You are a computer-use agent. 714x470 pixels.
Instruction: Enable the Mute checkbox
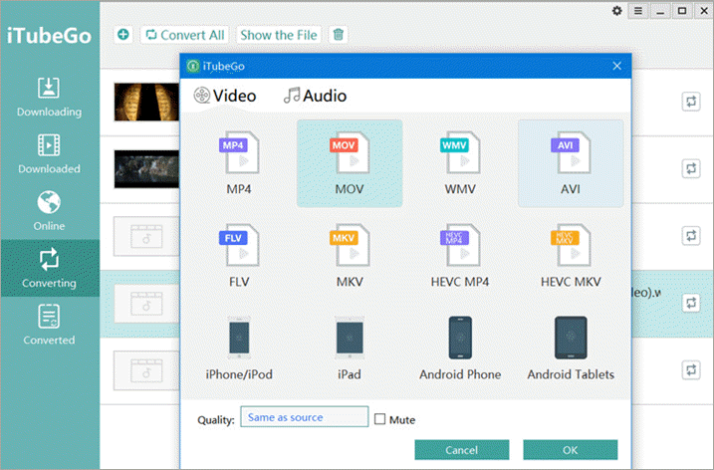click(379, 419)
